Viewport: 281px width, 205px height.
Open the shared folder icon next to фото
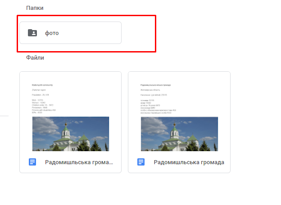click(x=32, y=33)
